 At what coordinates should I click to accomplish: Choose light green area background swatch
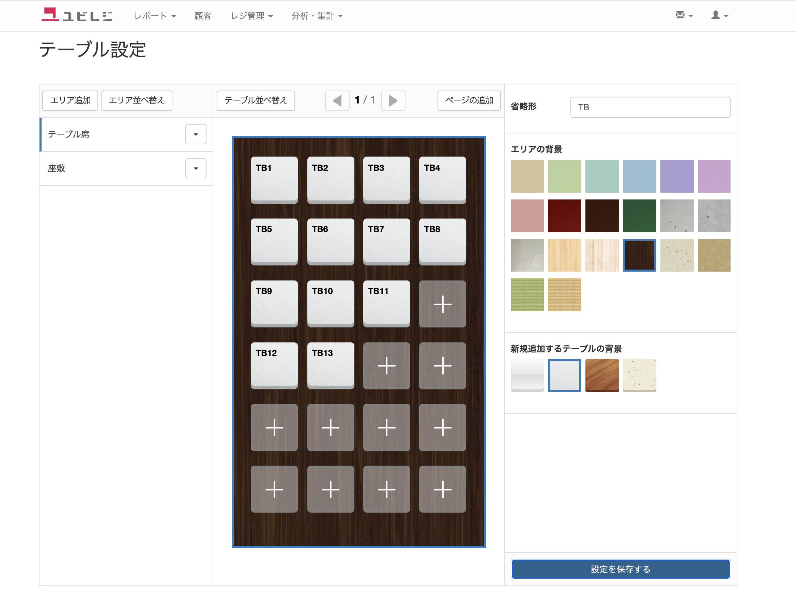coord(564,176)
